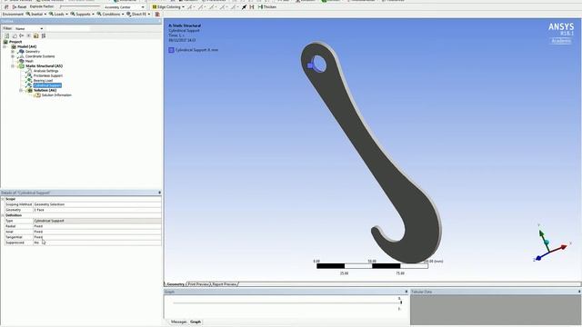Click the last icon in outline toolbar
Screen dimensions: 582x327
pos(44,36)
